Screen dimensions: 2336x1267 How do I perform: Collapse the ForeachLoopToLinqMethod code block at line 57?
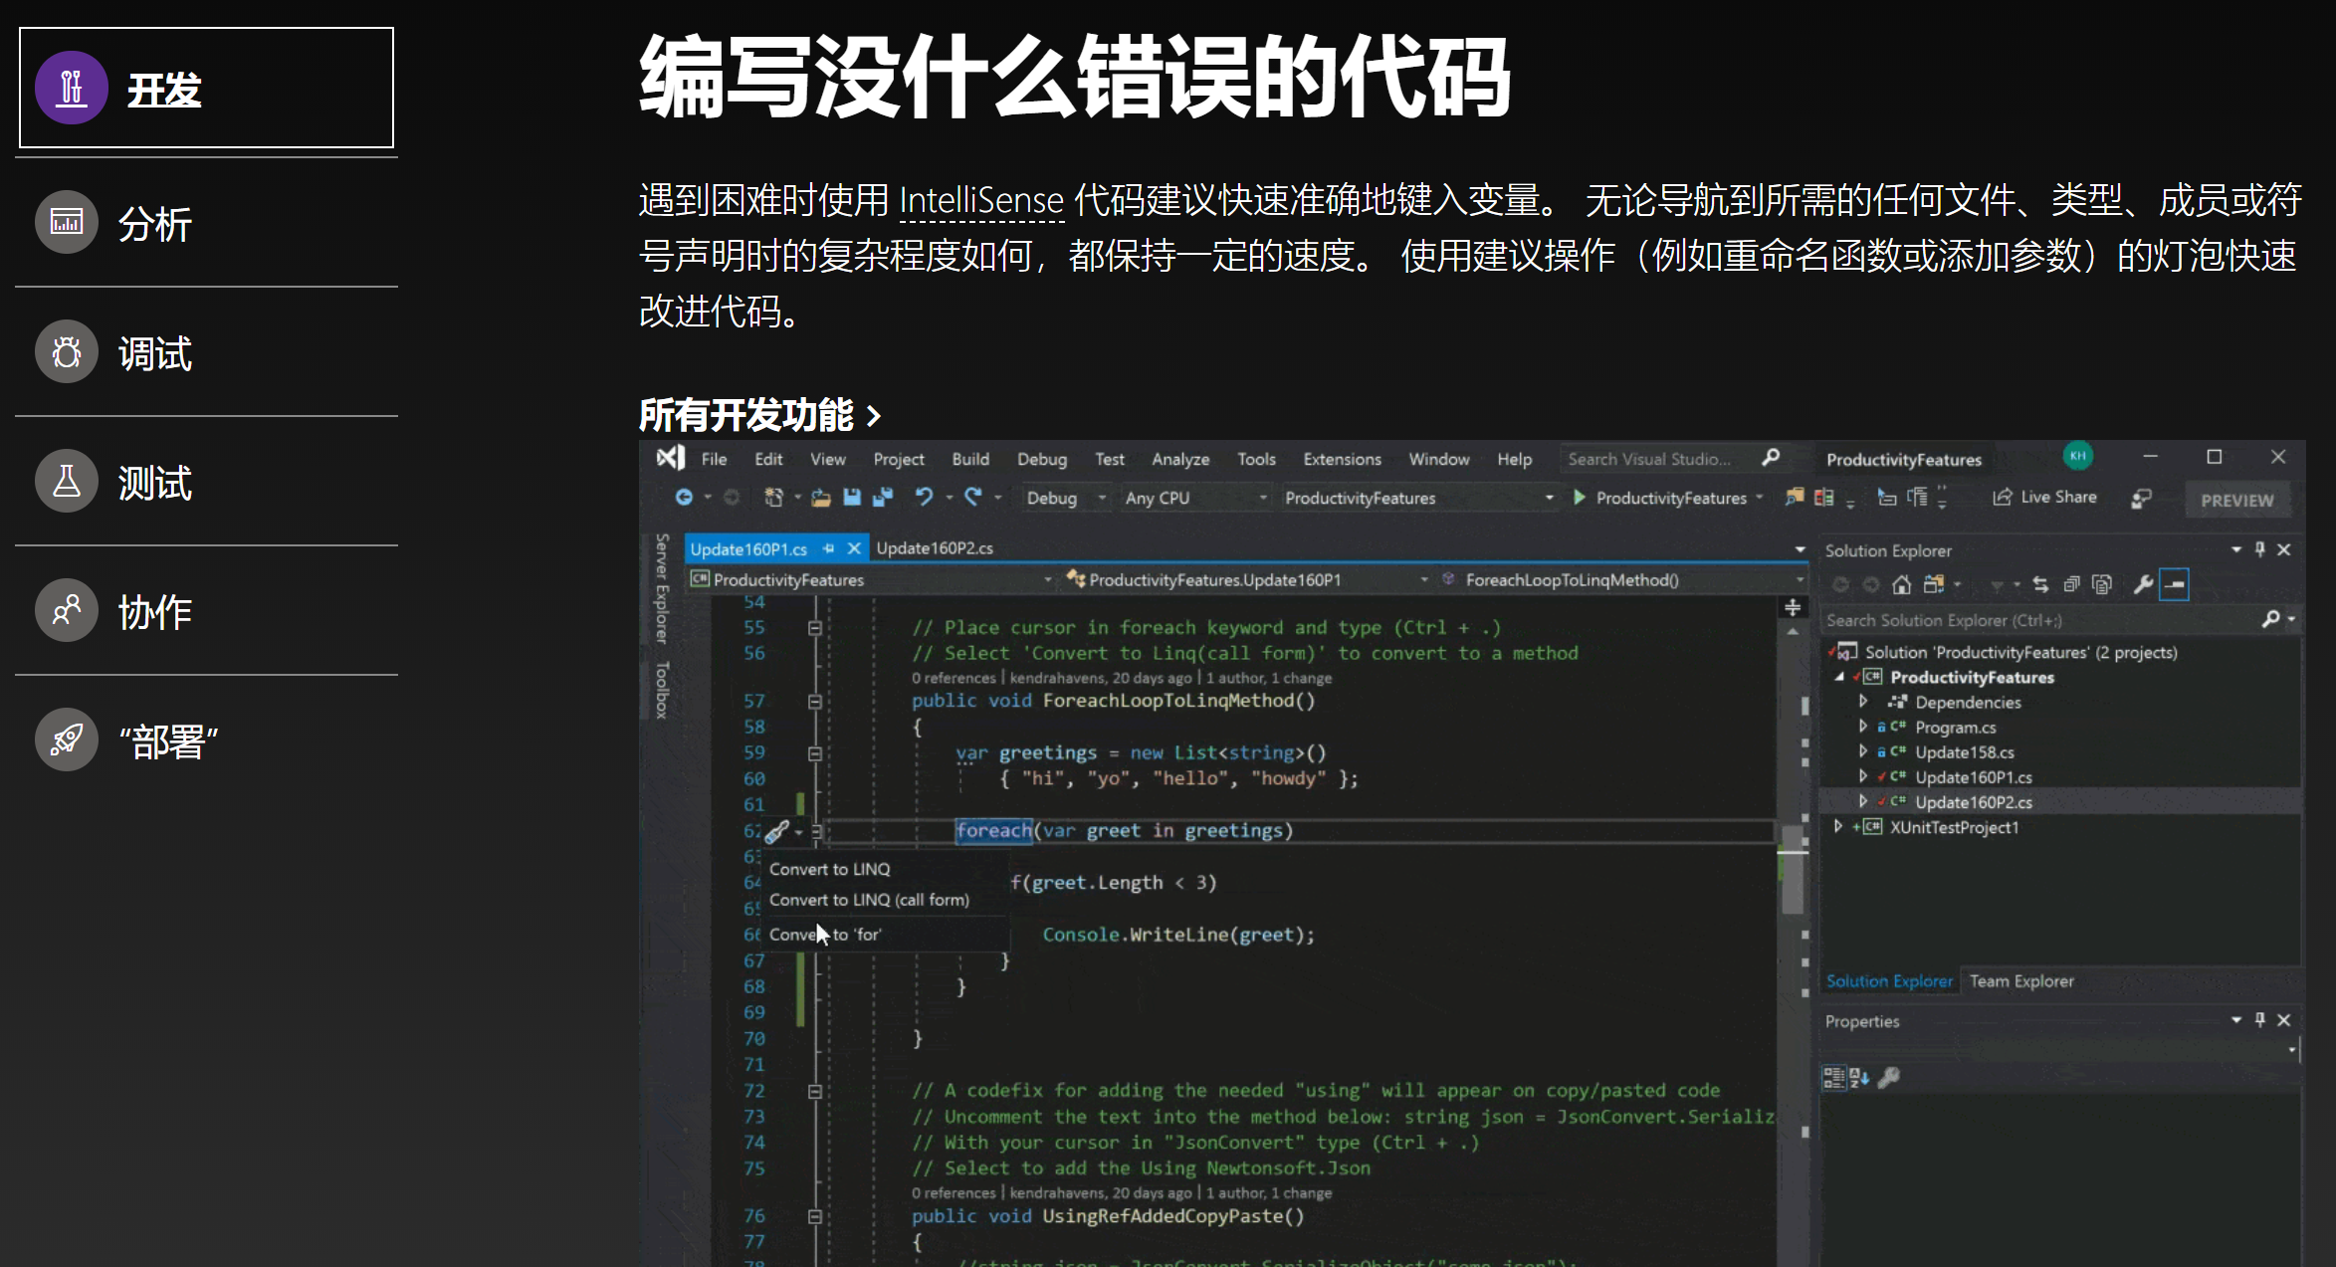tap(815, 702)
